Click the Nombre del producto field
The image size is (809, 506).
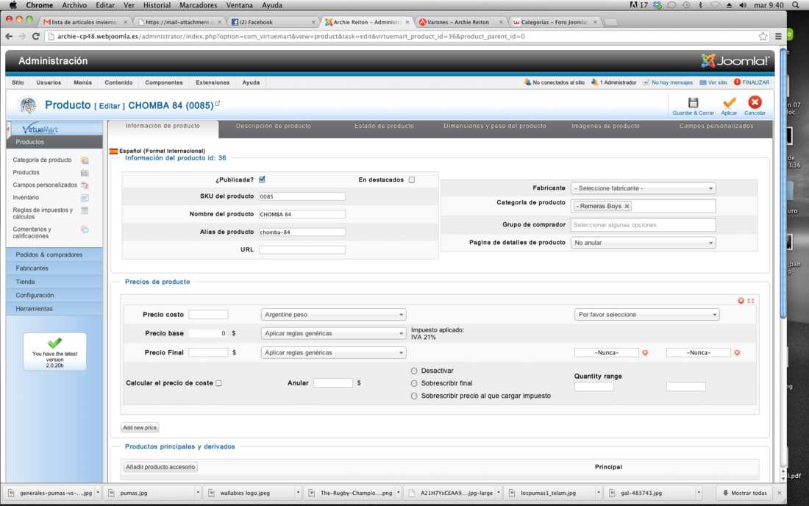[x=302, y=214]
